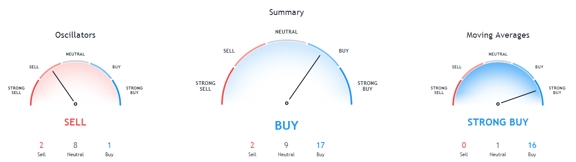
Task: Click Oscillators Sell count of 2
Action: [41, 145]
